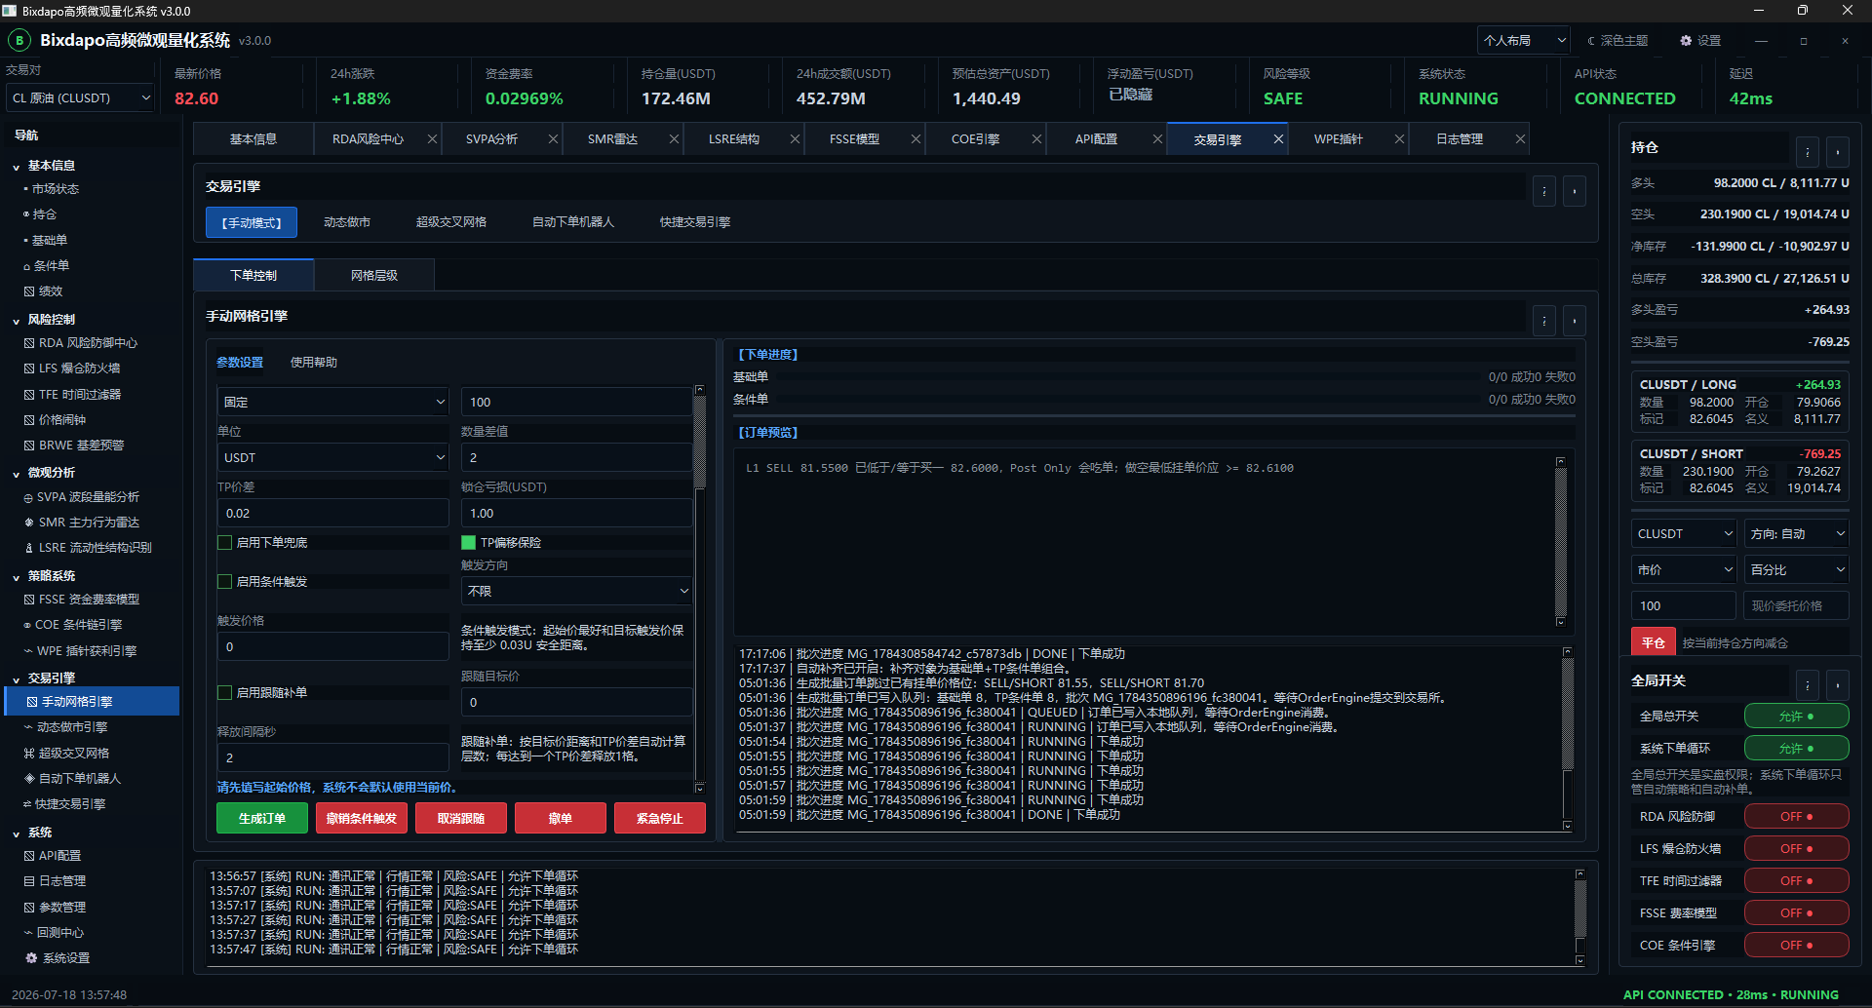Click the red 紧急停止 button
The width and height of the screenshot is (1872, 1008).
pos(660,818)
